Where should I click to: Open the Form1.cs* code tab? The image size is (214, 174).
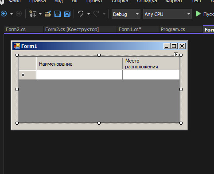click(130, 29)
